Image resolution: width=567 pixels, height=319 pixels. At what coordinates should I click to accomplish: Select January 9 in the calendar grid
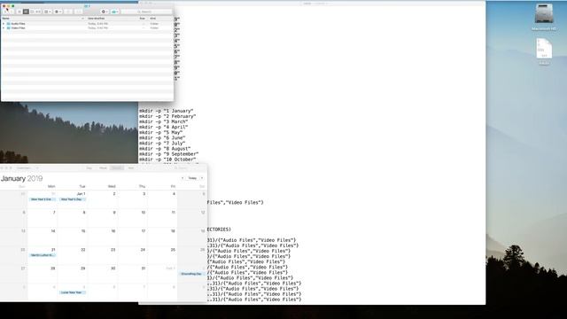click(x=103, y=218)
